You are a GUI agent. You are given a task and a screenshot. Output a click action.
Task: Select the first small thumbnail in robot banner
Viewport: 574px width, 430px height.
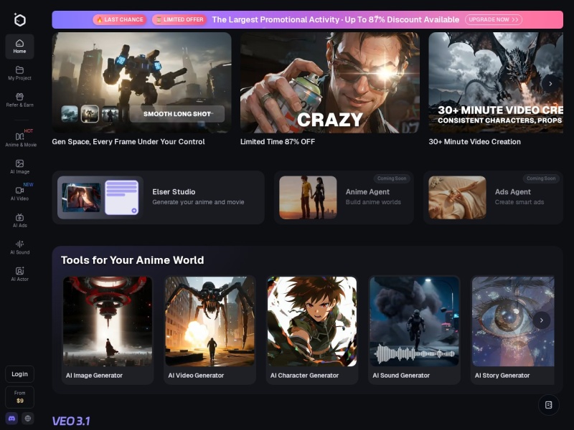pos(70,113)
